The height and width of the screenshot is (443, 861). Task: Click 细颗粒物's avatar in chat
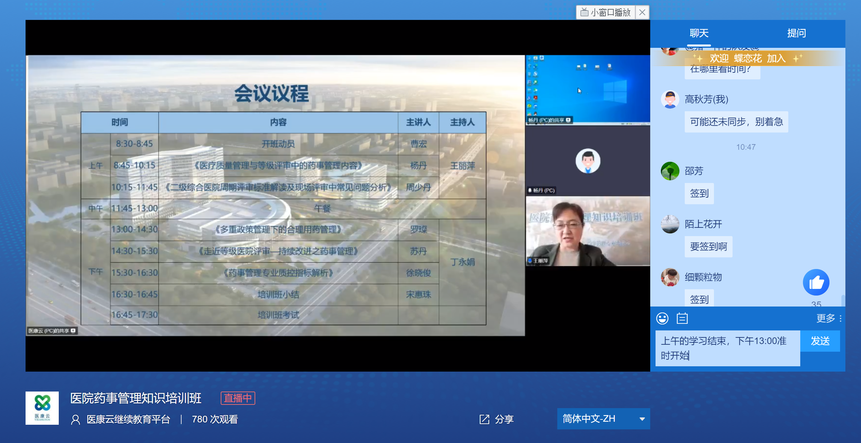click(x=670, y=277)
